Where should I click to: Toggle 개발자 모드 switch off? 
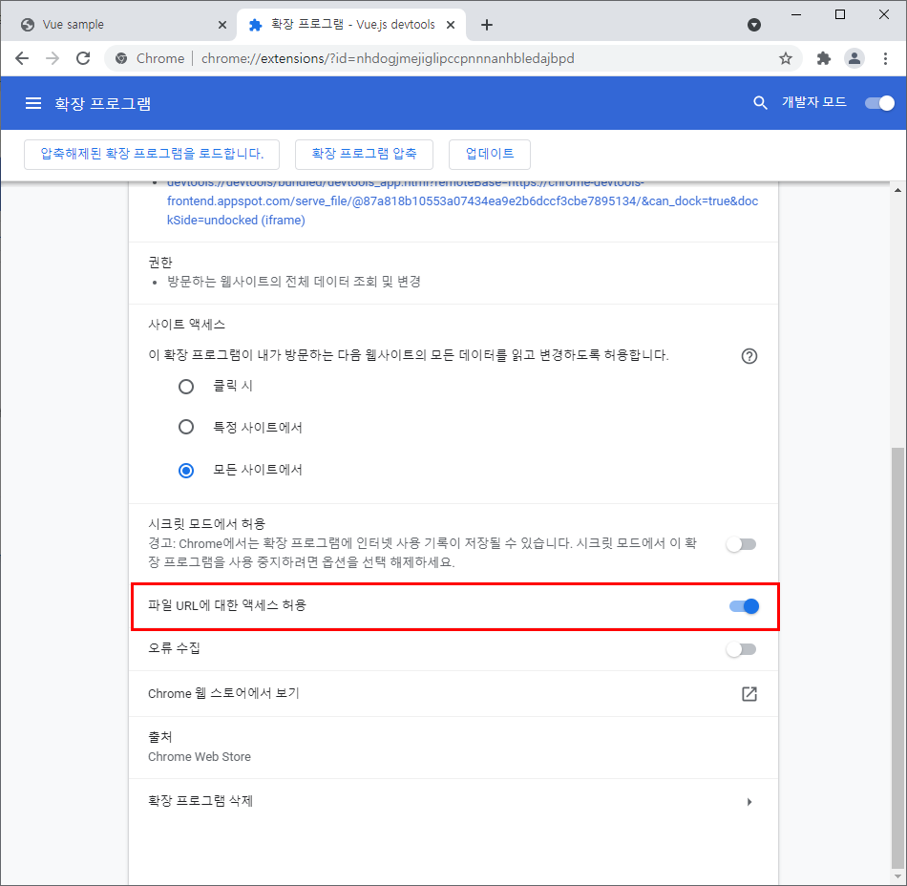(x=879, y=103)
